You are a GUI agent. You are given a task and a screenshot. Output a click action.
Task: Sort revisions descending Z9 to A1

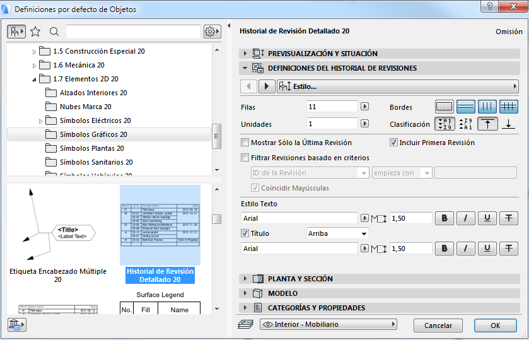click(466, 124)
